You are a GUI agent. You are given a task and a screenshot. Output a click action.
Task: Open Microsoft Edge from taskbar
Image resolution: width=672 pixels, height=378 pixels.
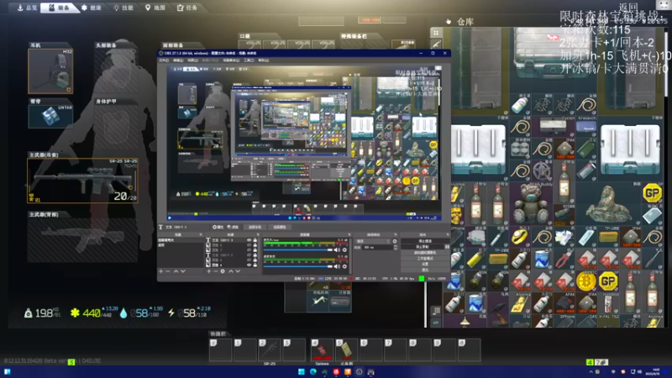pyautogui.click(x=312, y=371)
